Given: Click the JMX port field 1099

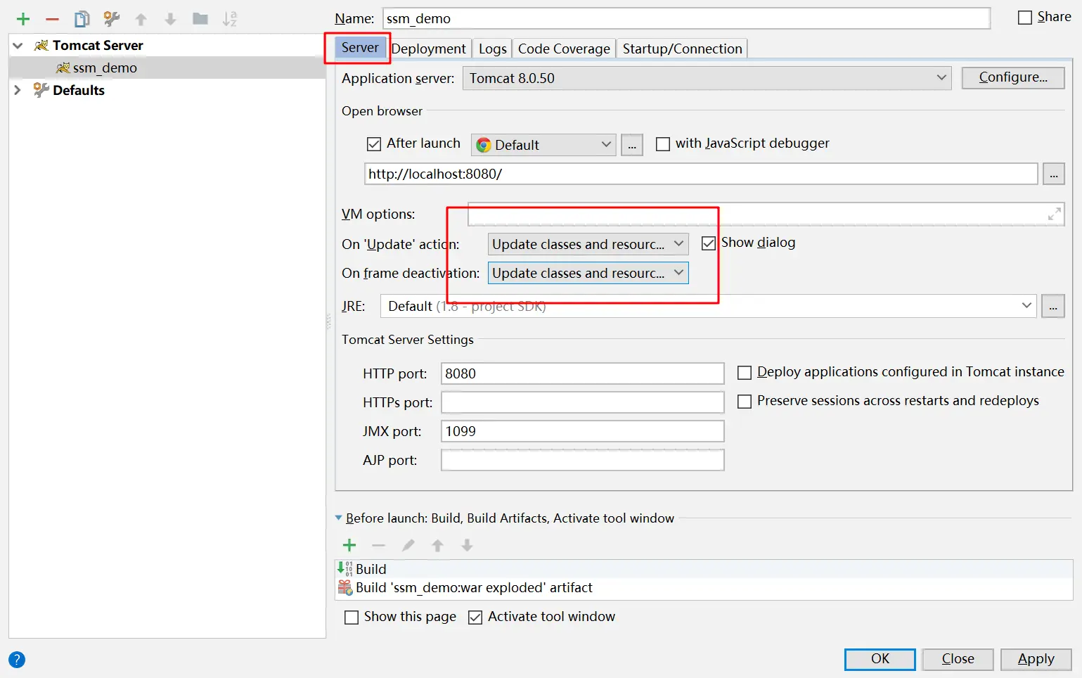Looking at the screenshot, I should coord(582,431).
